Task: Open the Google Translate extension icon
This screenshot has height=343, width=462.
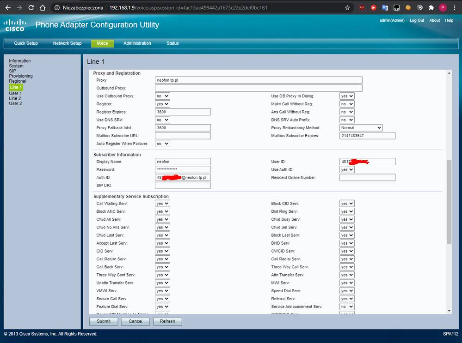Action: click(x=384, y=8)
